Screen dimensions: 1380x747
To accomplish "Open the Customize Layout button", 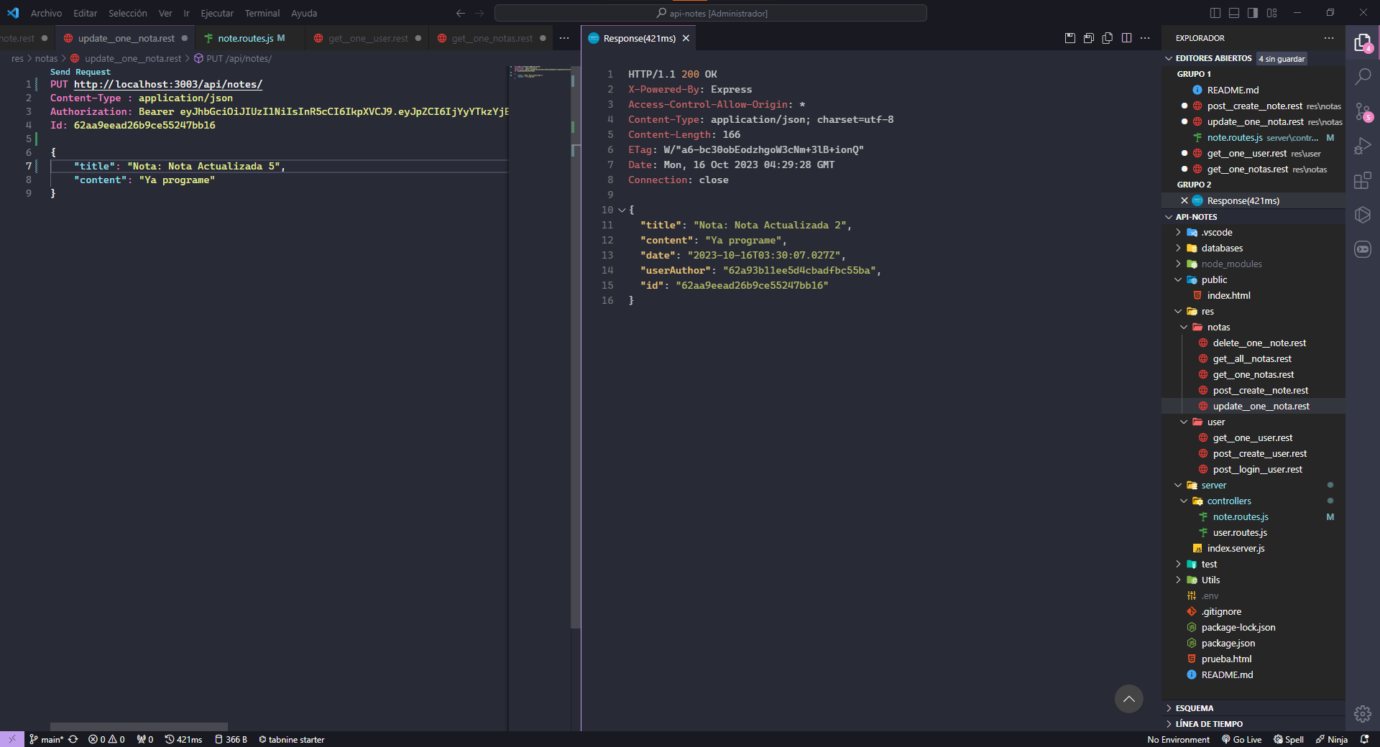I will point(1272,13).
